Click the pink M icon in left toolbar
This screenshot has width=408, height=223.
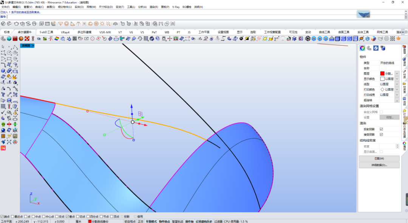3,148
